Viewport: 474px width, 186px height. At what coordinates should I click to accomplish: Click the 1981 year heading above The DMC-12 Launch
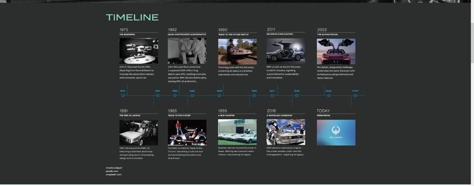point(123,111)
